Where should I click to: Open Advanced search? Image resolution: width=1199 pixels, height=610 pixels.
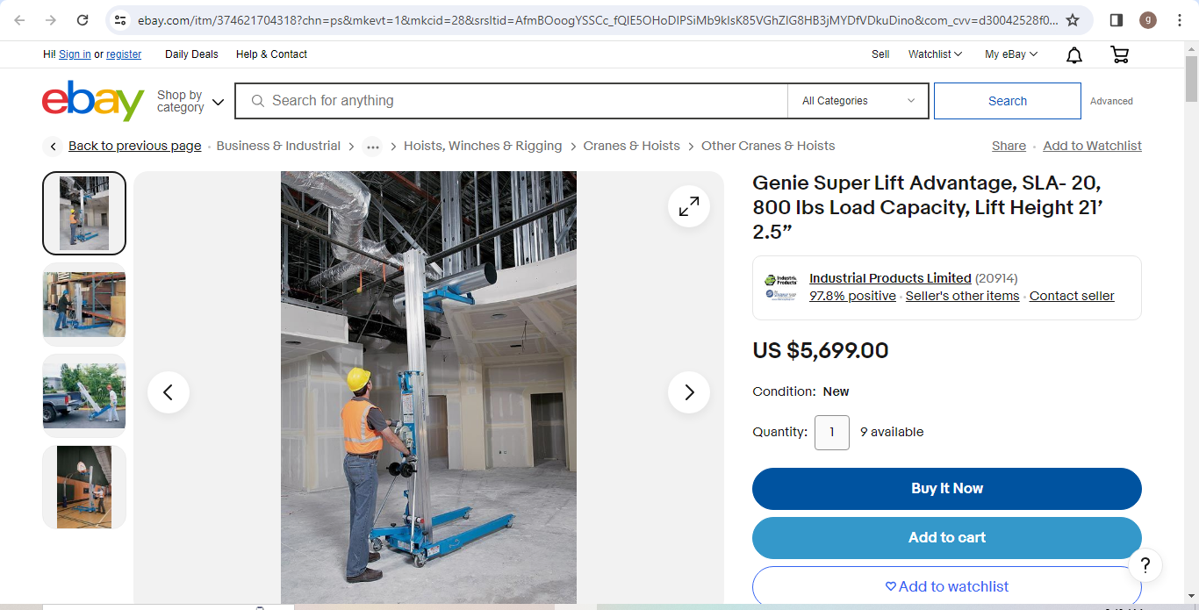click(1111, 101)
